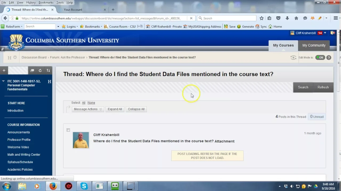Viewport: 341px width, 191px height.
Task: Open the Message Actions dropdown
Action: pyautogui.click(x=88, y=109)
